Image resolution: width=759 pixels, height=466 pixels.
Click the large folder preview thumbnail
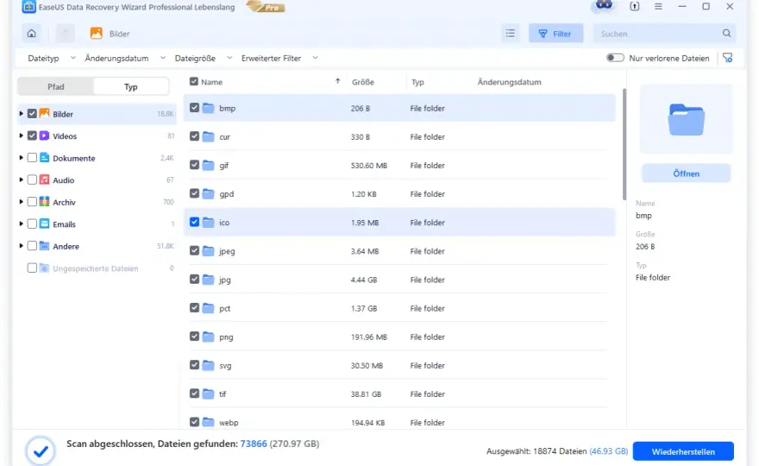point(686,119)
